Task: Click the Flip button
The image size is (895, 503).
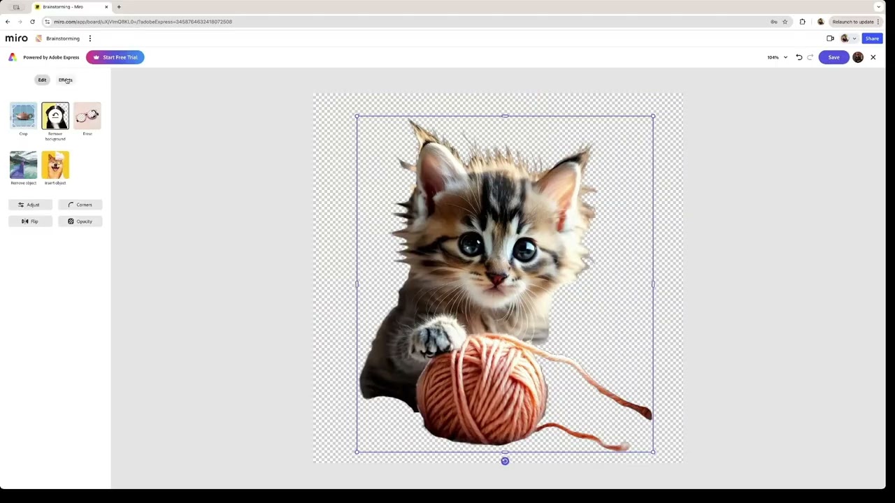Action: pos(30,221)
